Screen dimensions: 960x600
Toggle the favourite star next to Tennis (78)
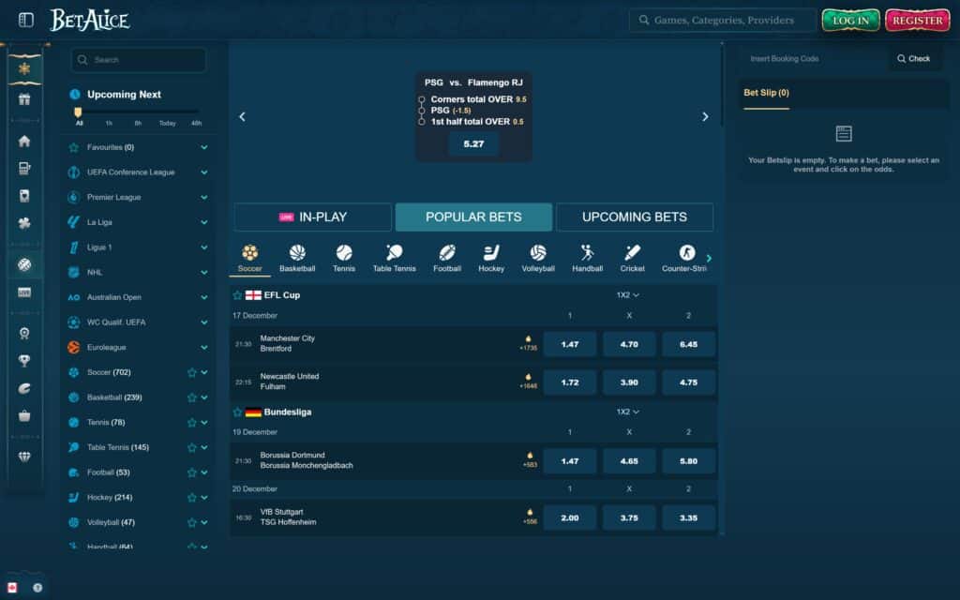coord(192,422)
